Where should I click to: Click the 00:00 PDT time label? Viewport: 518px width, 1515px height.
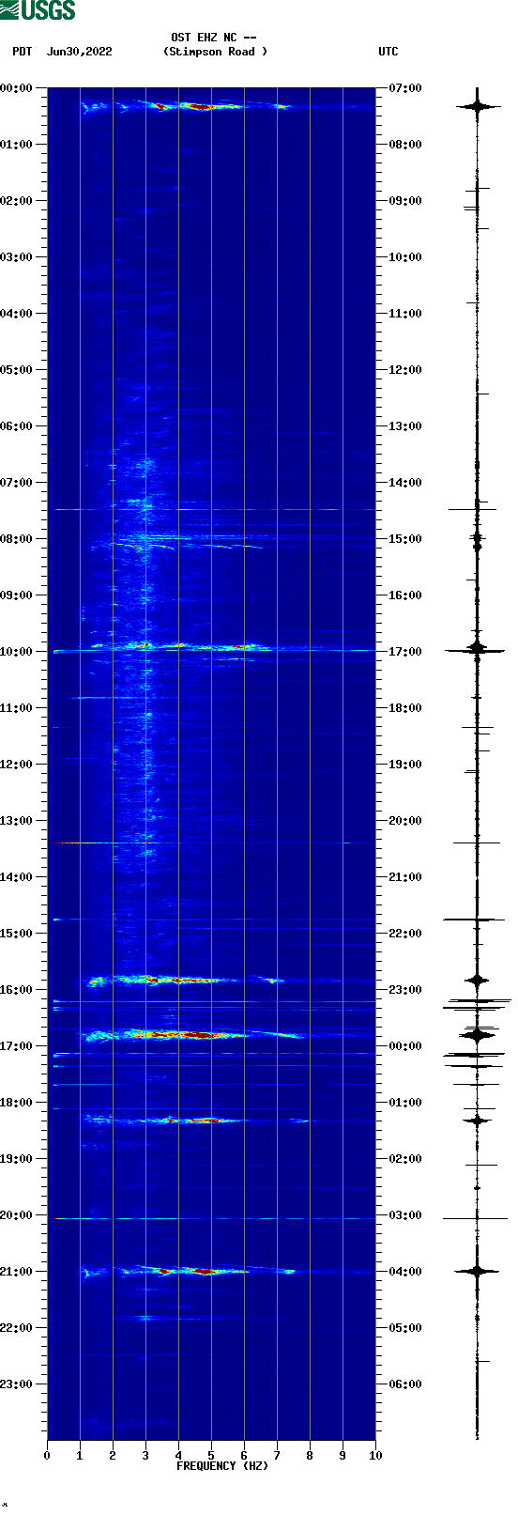point(16,88)
